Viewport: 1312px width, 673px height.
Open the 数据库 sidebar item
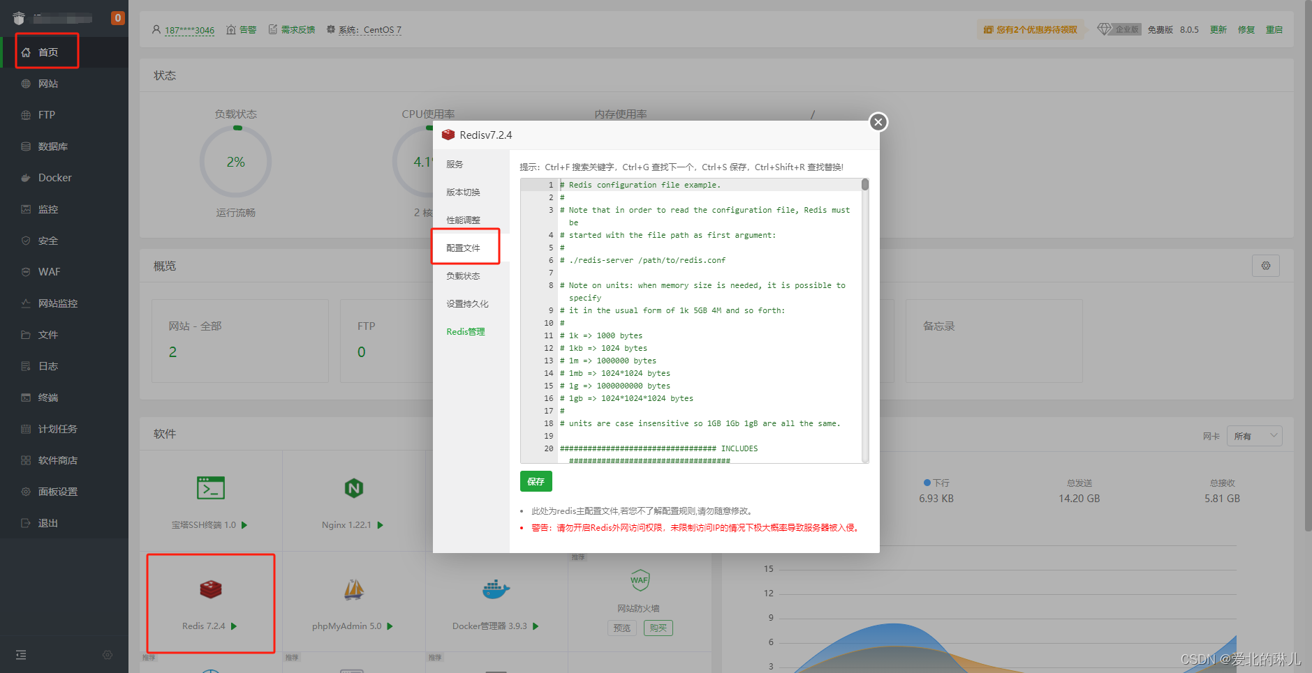point(52,146)
